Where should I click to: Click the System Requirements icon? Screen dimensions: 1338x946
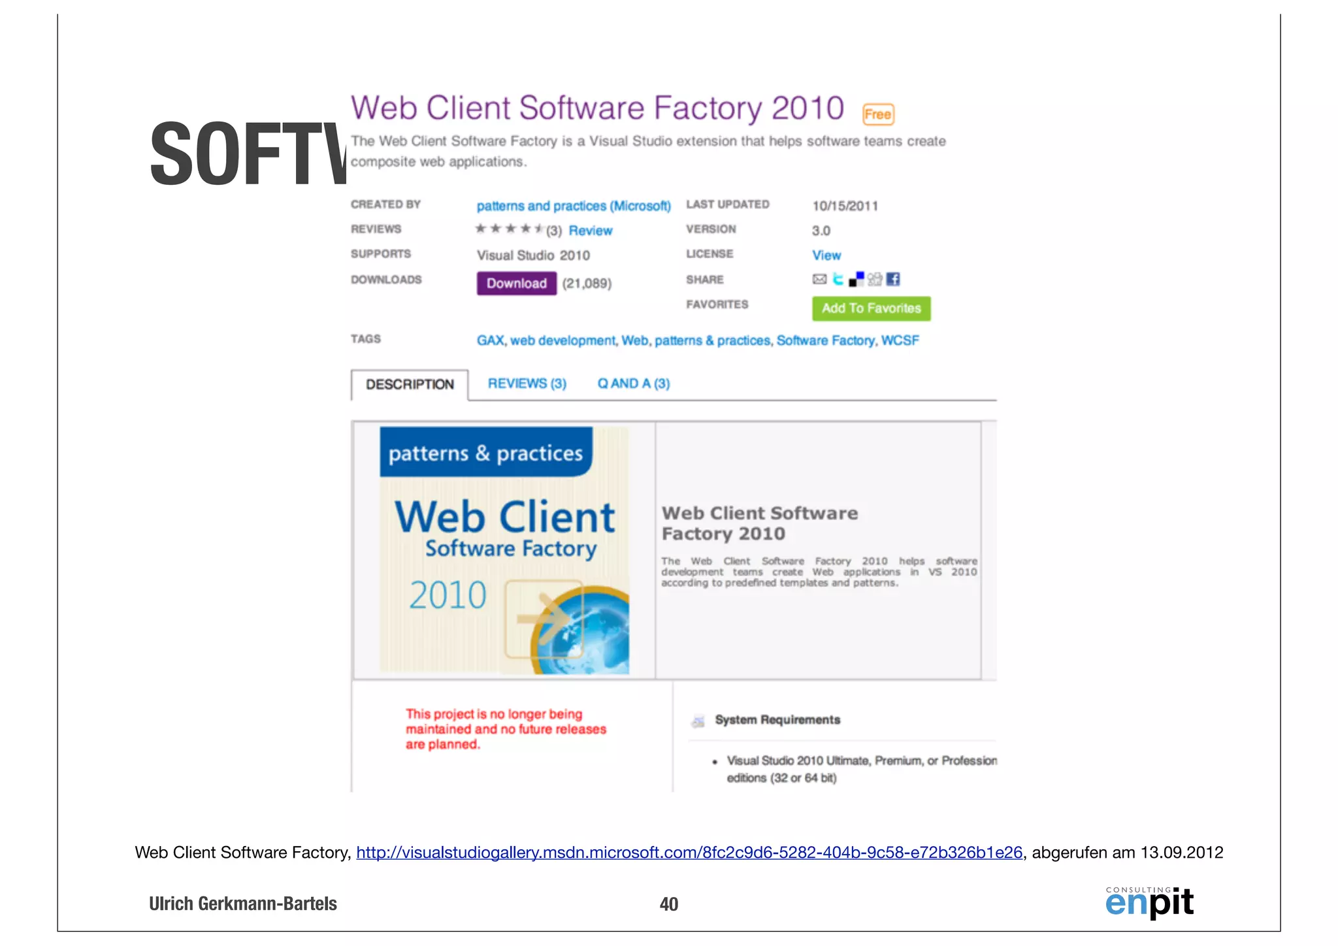[698, 721]
